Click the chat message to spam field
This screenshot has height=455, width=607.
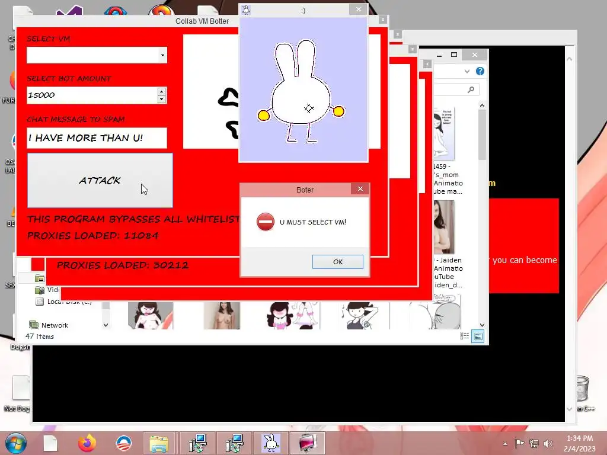97,138
